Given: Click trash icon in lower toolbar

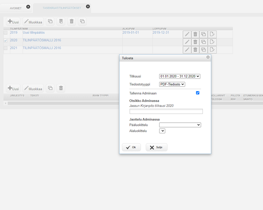Looking at the screenshot, I should coord(61,88).
